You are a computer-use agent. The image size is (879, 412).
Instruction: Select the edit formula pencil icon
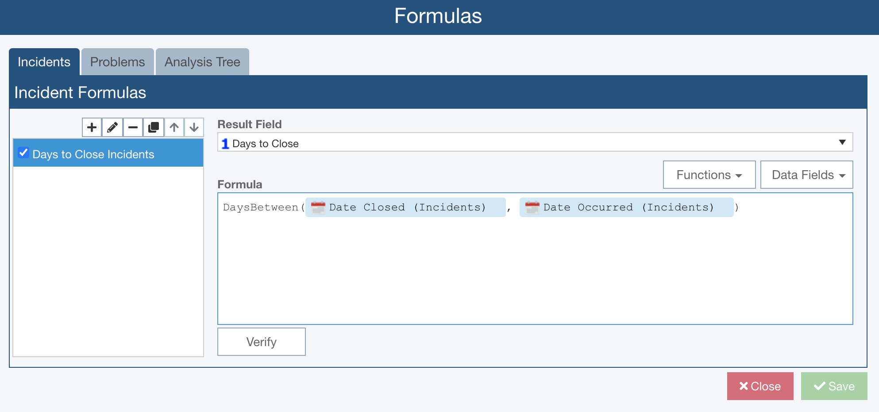coord(112,127)
